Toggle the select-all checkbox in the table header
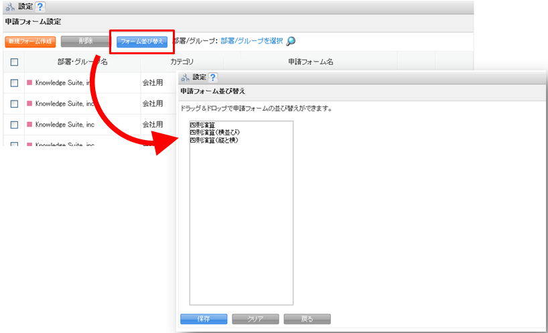 pos(14,62)
